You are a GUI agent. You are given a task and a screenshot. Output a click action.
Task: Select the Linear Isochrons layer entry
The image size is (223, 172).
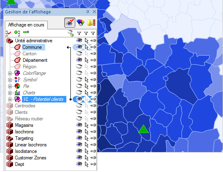(31, 145)
